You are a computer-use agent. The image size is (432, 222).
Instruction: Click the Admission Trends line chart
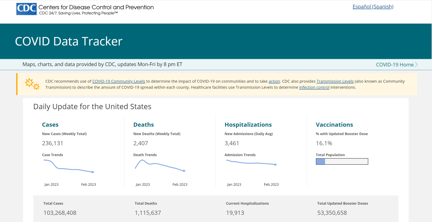point(251,163)
